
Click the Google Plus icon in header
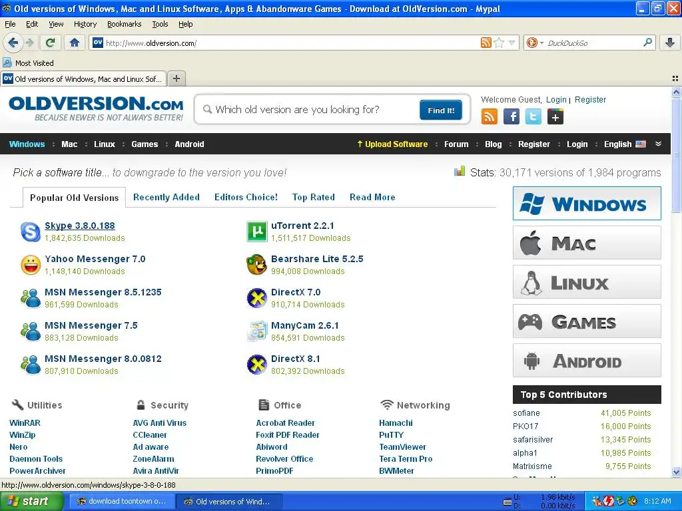tap(555, 116)
